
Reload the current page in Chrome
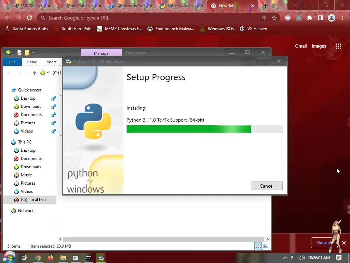click(x=29, y=18)
